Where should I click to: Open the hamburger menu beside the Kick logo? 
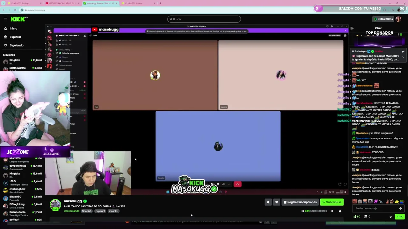pyautogui.click(x=5, y=19)
